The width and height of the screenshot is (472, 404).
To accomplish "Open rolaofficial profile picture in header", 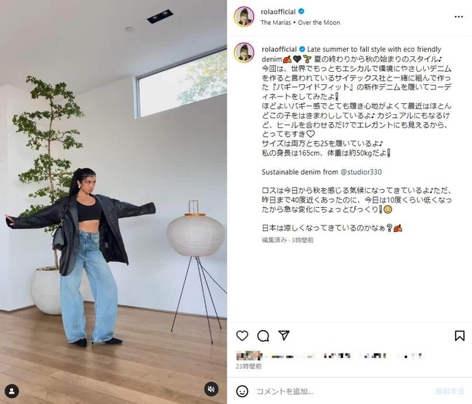I will tap(244, 17).
